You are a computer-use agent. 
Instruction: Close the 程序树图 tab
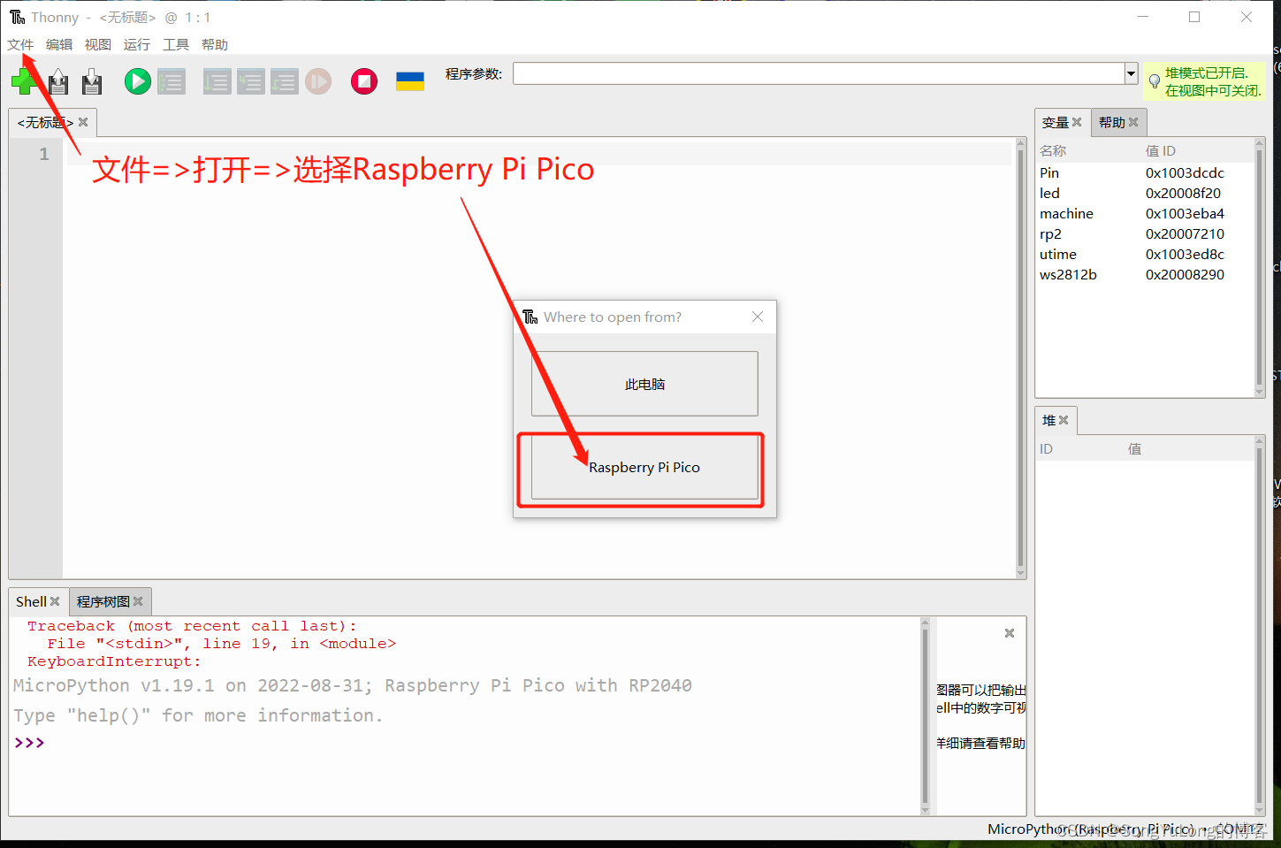tap(138, 601)
